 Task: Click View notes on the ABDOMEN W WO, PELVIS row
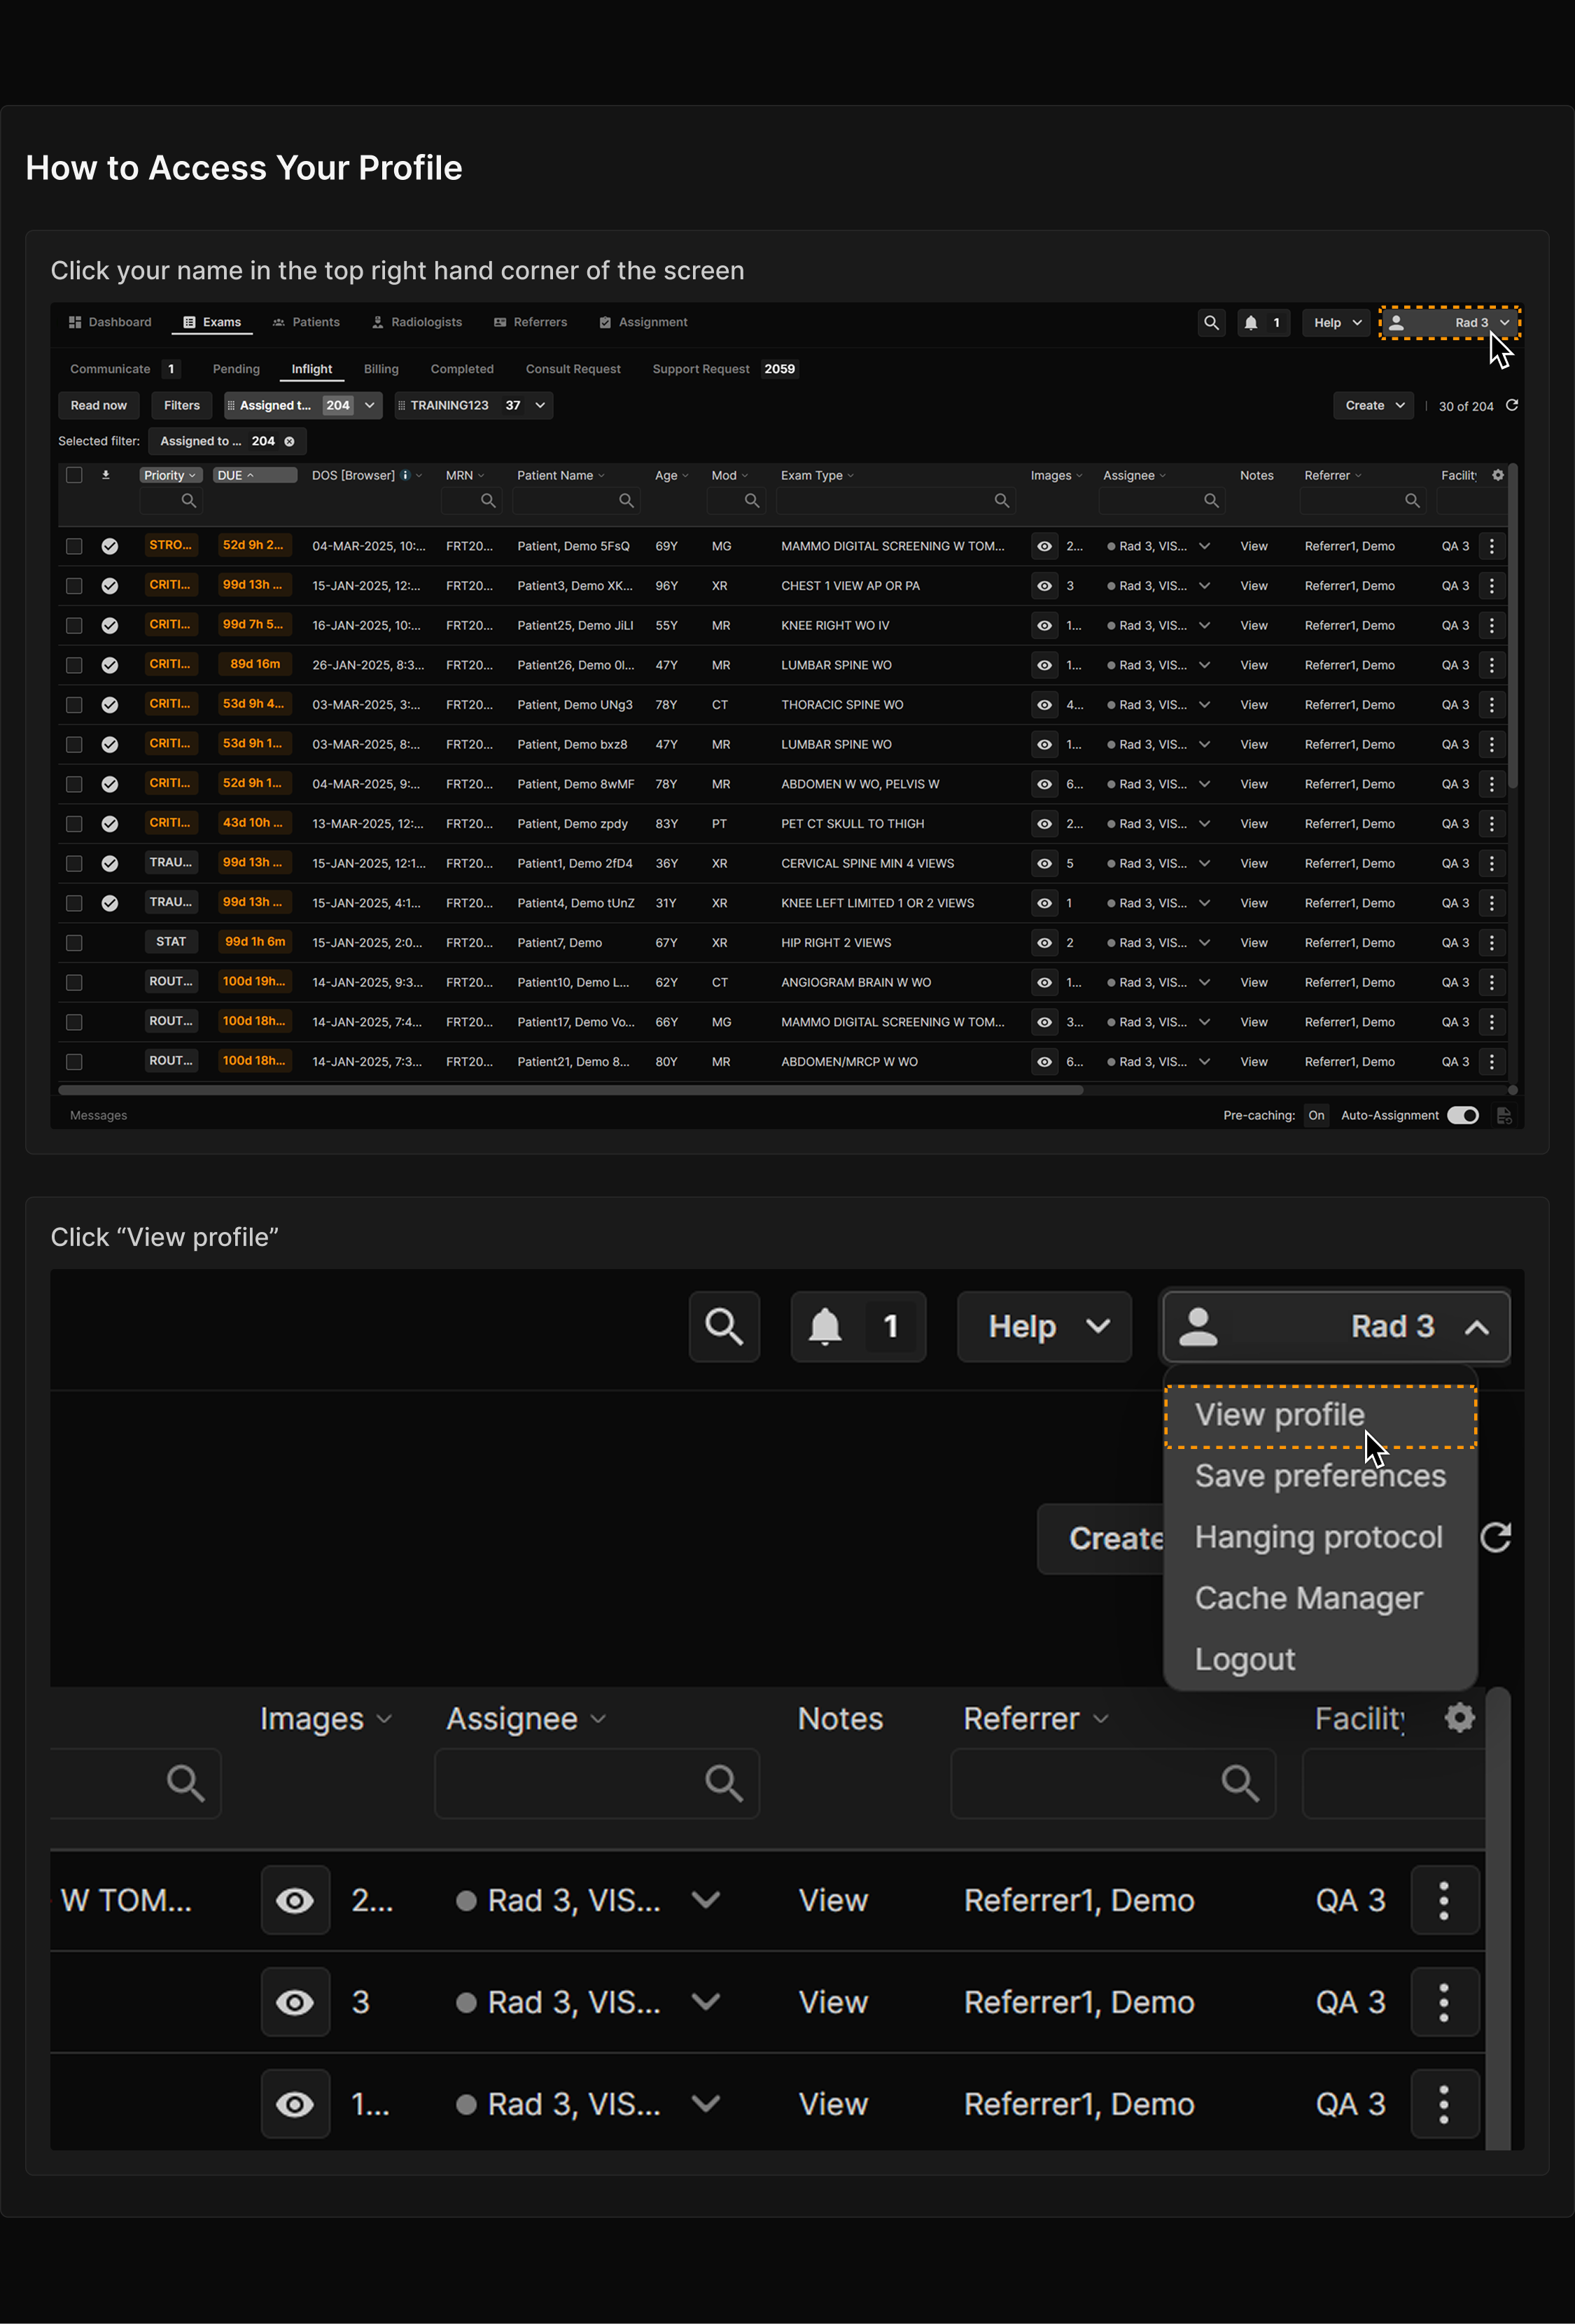[x=1253, y=784]
